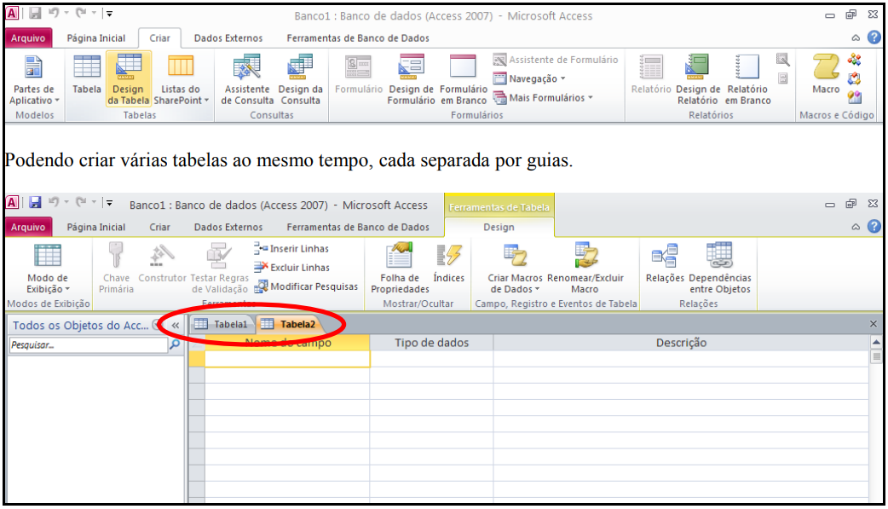Click Modificar Pesquisas
The image size is (888, 509).
[306, 286]
